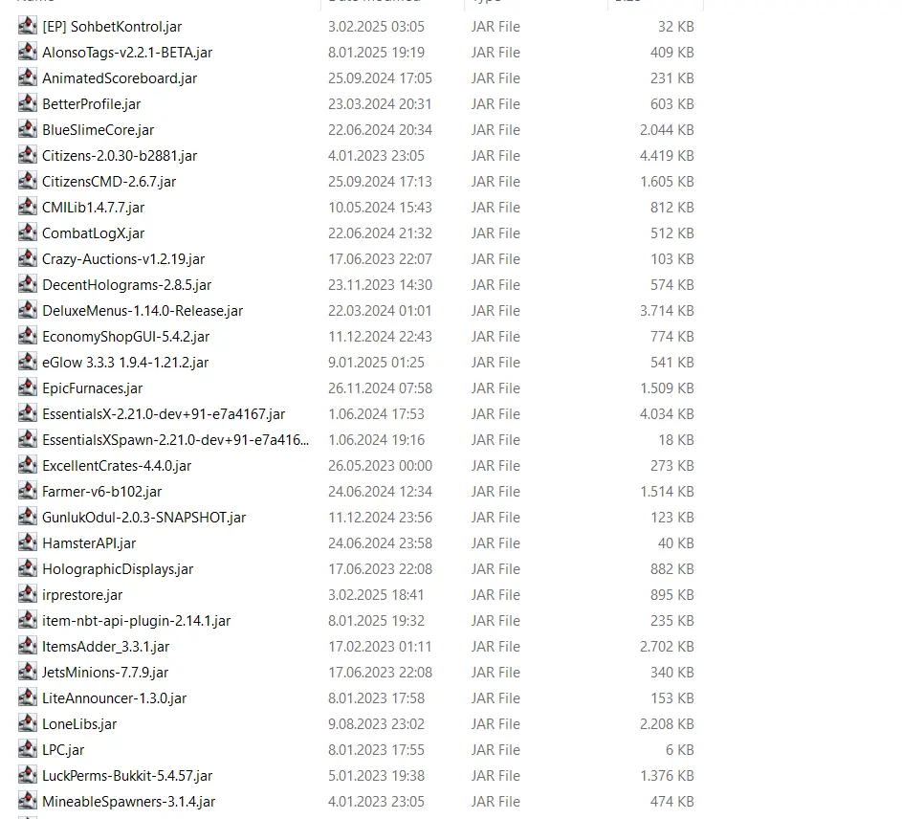Select the CMILib1.4.7.7.jar icon

(28, 208)
